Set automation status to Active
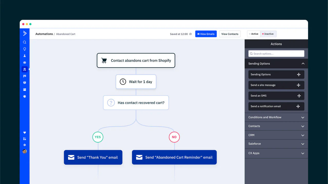Image resolution: width=328 pixels, height=184 pixels. coord(254,34)
